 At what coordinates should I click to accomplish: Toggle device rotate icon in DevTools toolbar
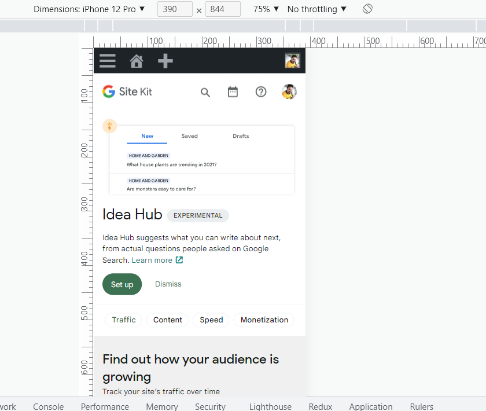367,9
